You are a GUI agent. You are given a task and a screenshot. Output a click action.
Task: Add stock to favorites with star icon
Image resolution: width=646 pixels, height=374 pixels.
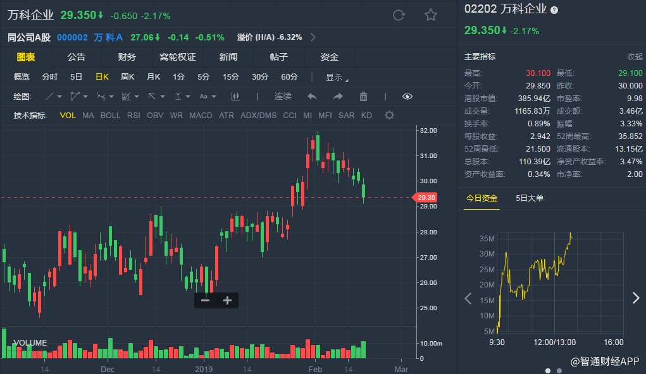[431, 15]
